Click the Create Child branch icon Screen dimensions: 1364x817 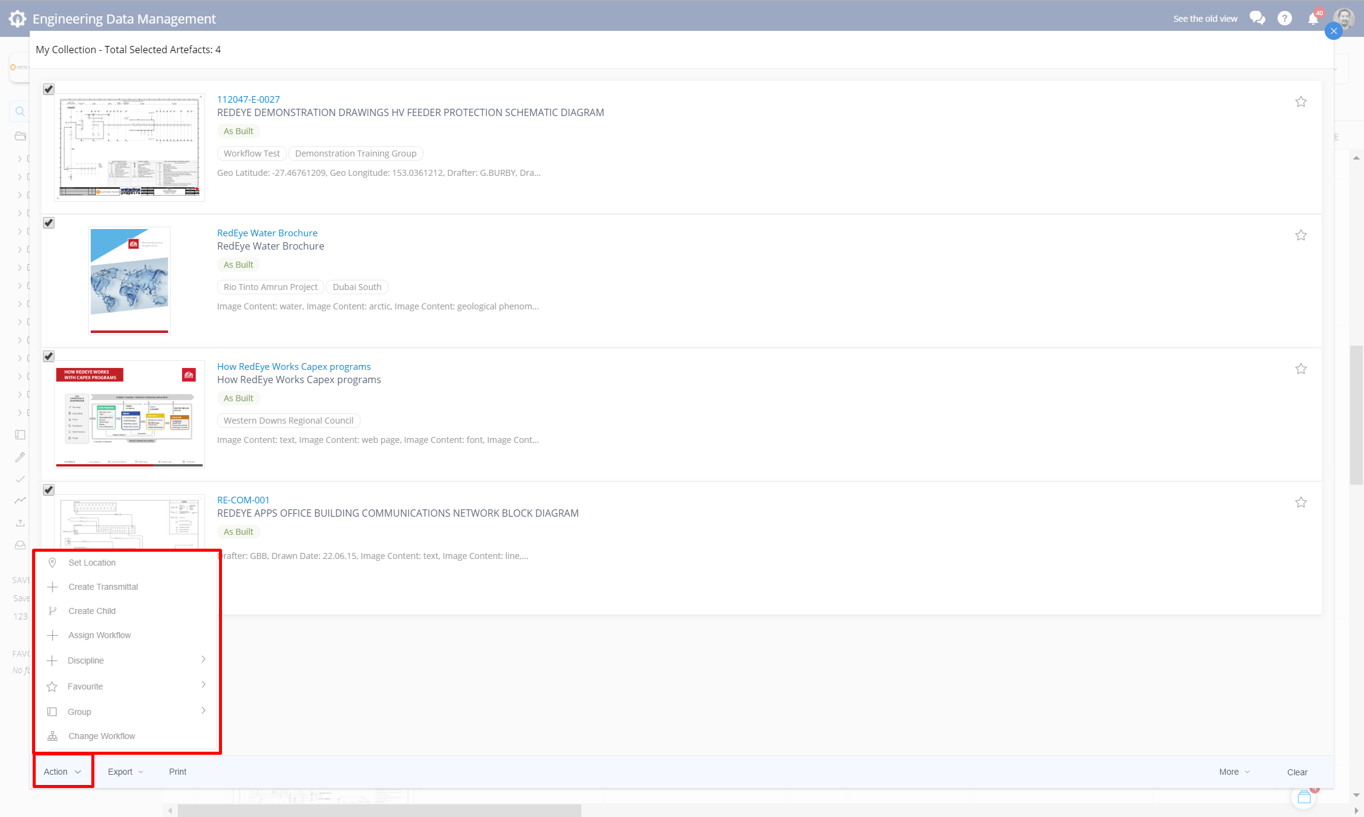pyautogui.click(x=53, y=611)
